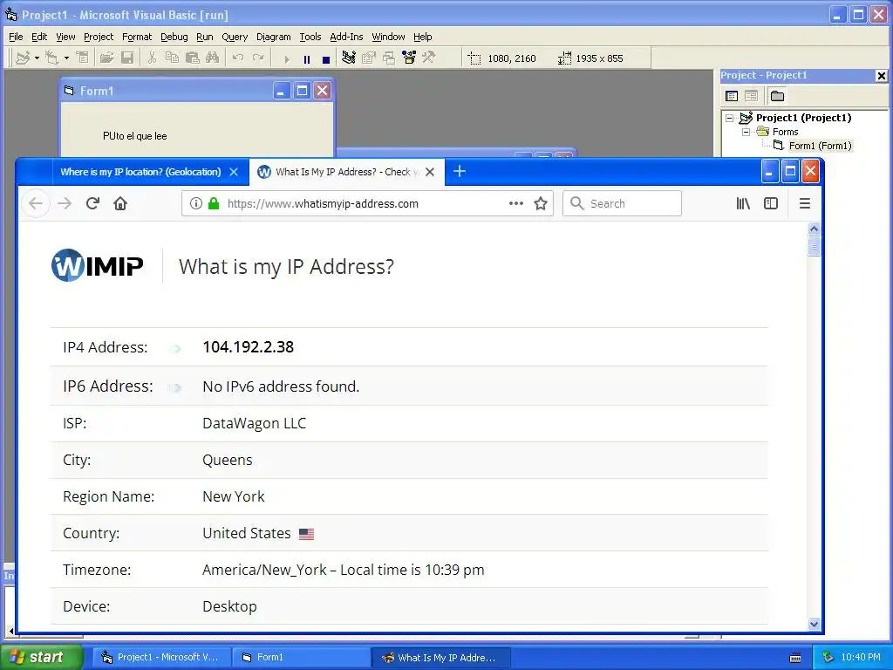This screenshot has width=893, height=670.
Task: Stop the running program with End button
Action: 326,59
